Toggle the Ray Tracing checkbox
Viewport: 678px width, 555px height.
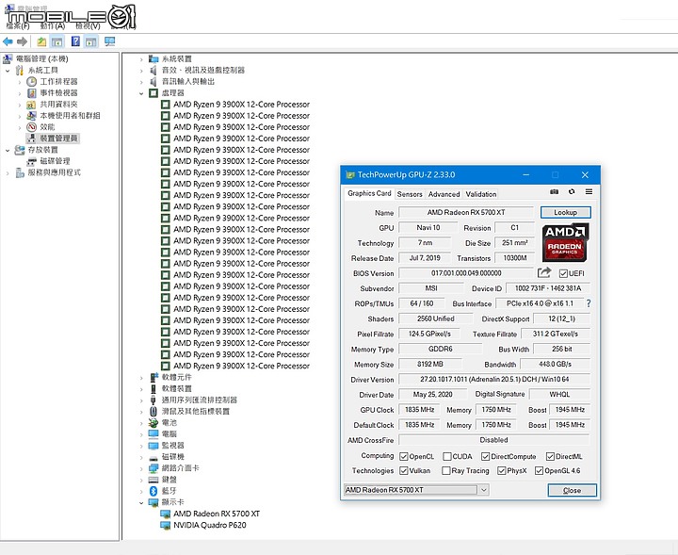[445, 470]
